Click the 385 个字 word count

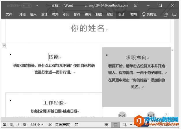(x=37, y=125)
